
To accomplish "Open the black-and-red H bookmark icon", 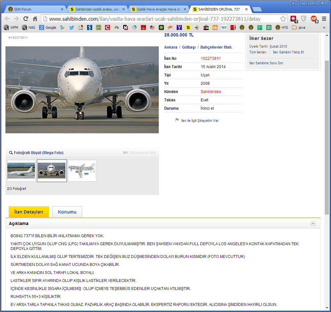I will coord(125,27).
